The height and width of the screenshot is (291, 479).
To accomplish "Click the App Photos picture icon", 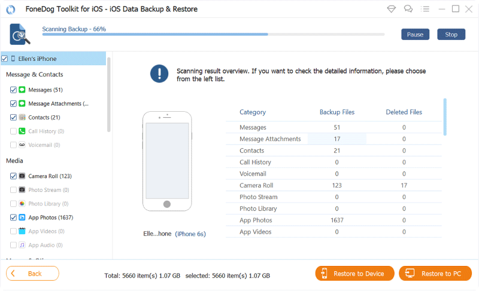I will (x=22, y=218).
